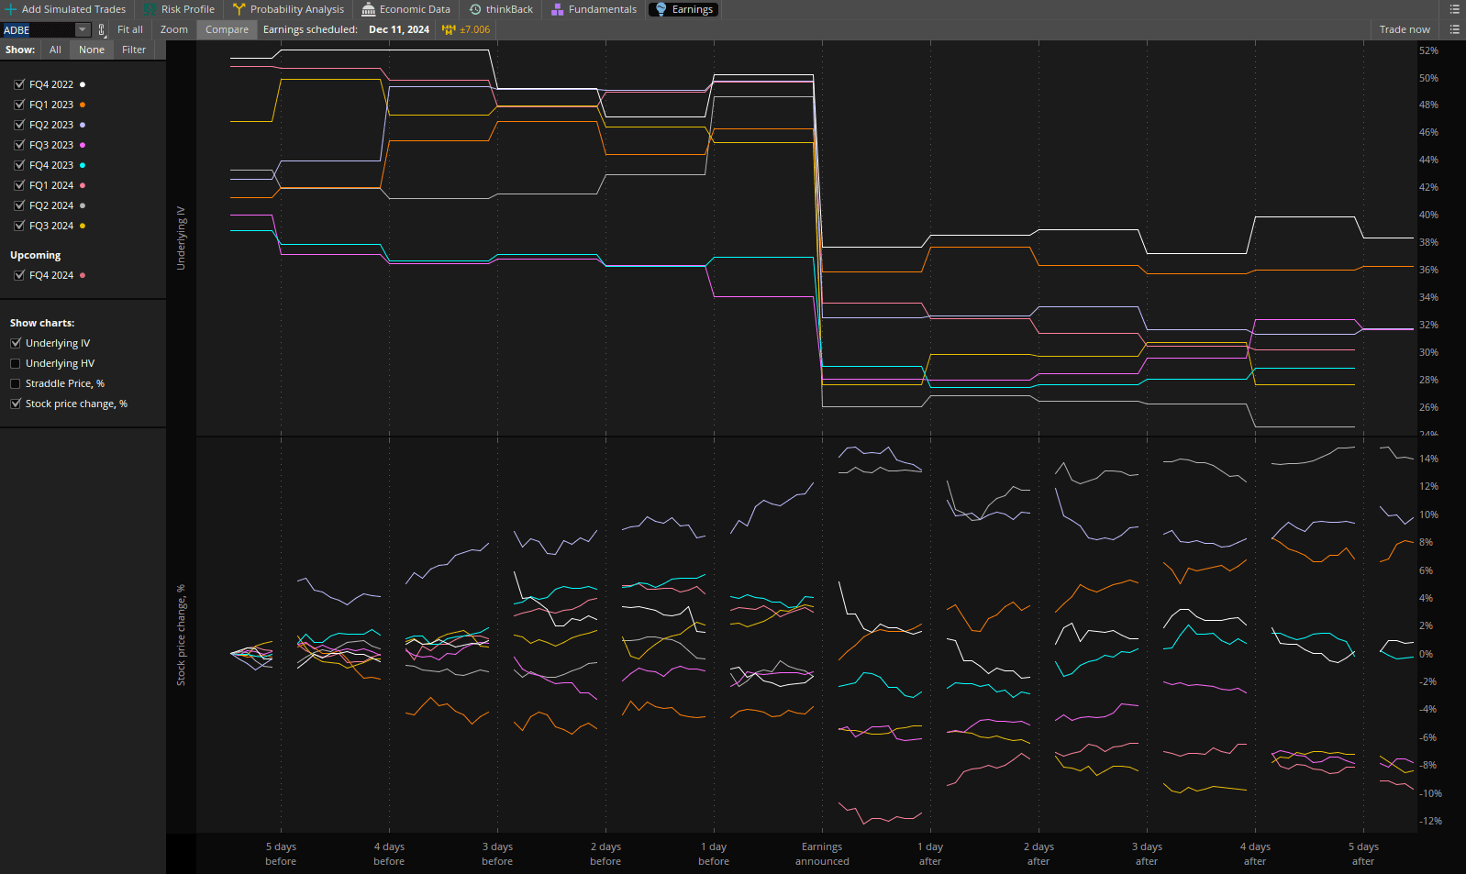Click the Stock price change, % axis title
Screen dimensions: 1466x874
(x=181, y=635)
